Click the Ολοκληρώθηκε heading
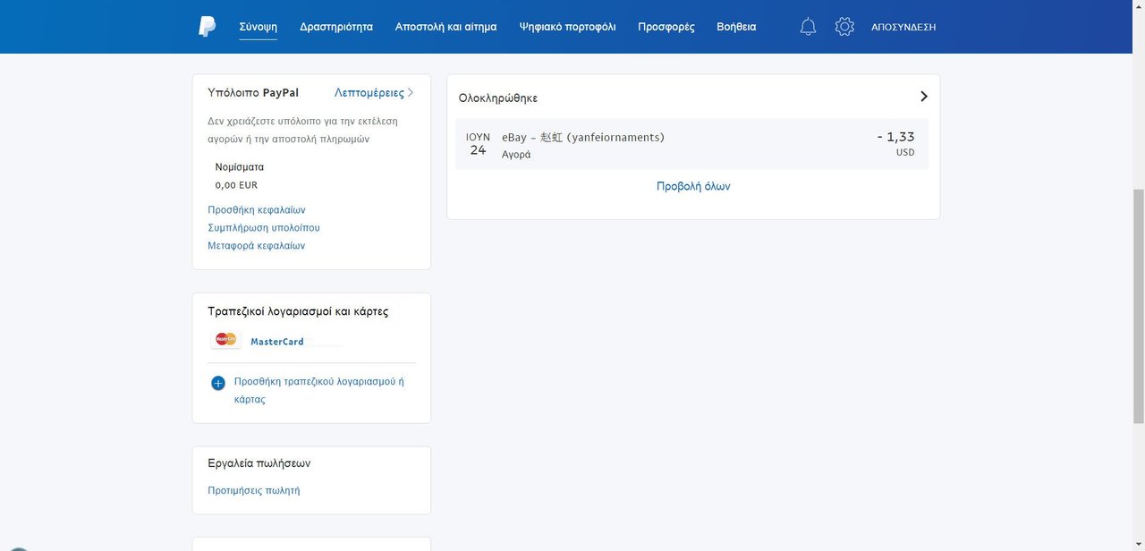1145x551 pixels. pos(498,97)
